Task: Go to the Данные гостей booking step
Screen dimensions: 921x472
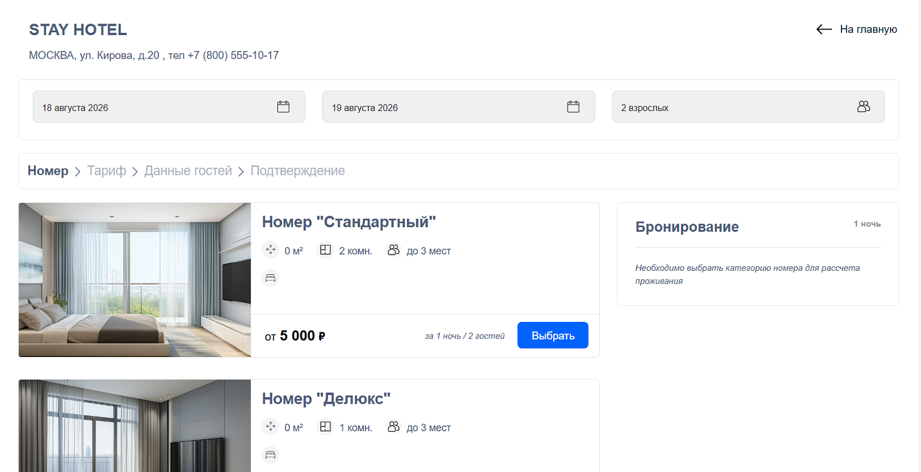Action: pos(188,171)
